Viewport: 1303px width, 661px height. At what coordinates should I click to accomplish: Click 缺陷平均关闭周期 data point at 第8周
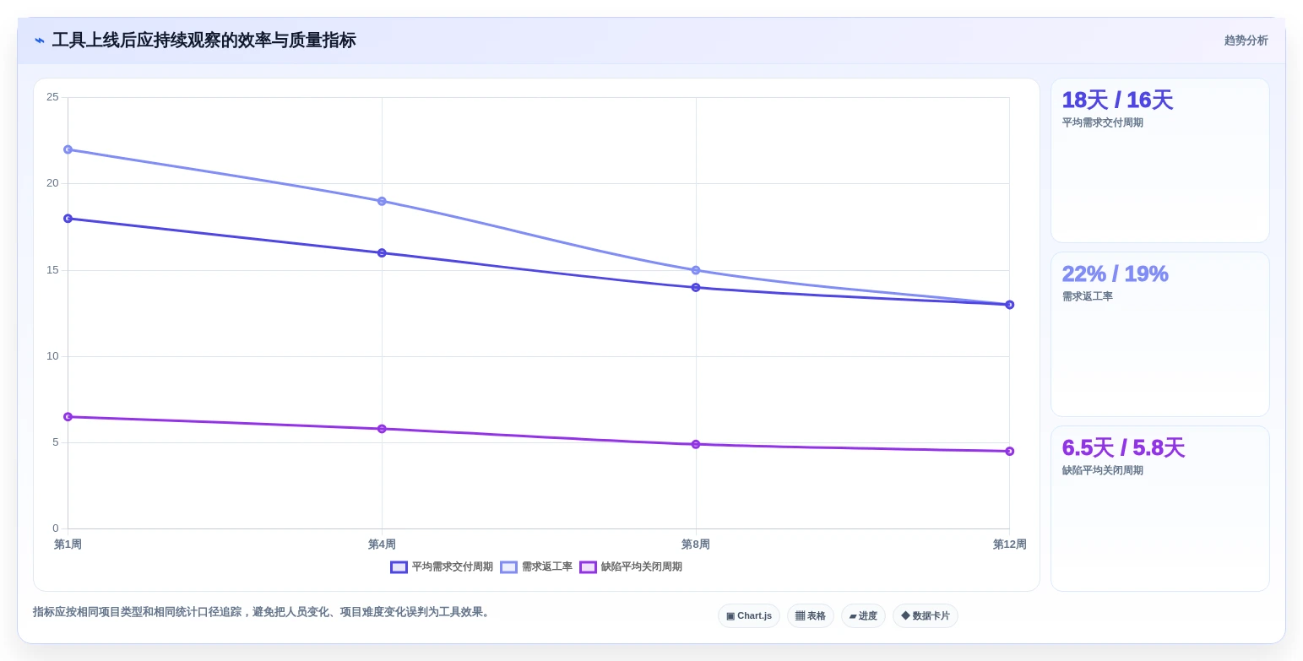696,444
